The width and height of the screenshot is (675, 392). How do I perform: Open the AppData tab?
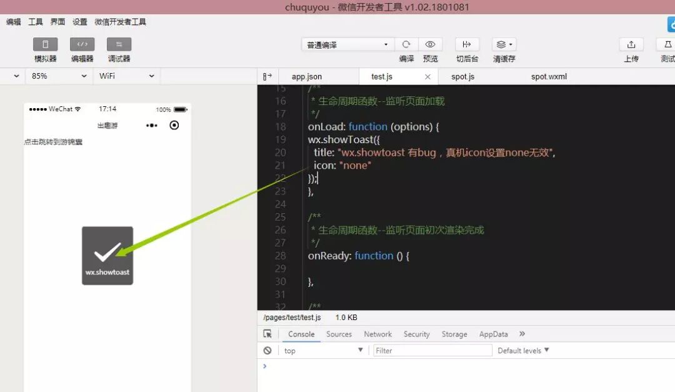pyautogui.click(x=493, y=334)
